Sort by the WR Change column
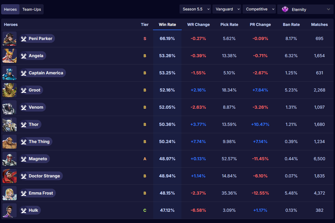 pyautogui.click(x=198, y=24)
